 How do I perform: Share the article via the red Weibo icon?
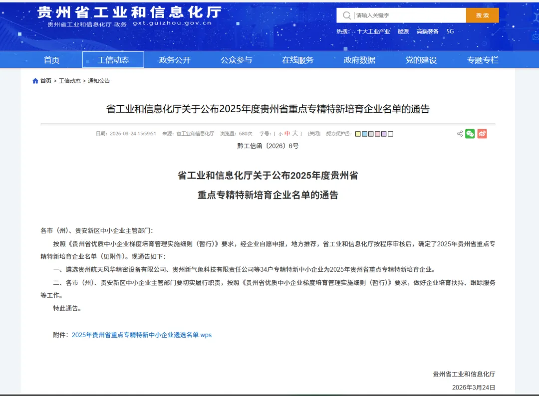coord(482,133)
